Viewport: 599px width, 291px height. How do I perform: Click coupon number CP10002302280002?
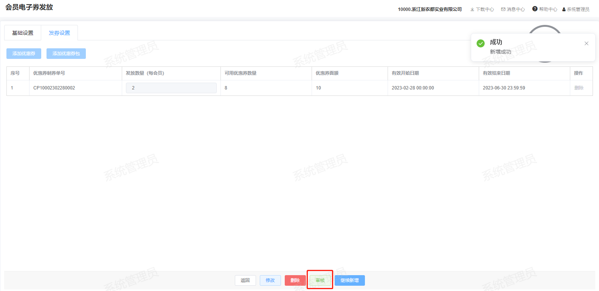coord(54,88)
